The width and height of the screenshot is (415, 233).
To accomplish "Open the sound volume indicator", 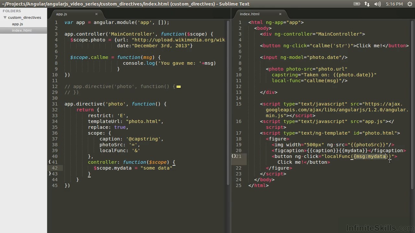I will [x=377, y=4].
